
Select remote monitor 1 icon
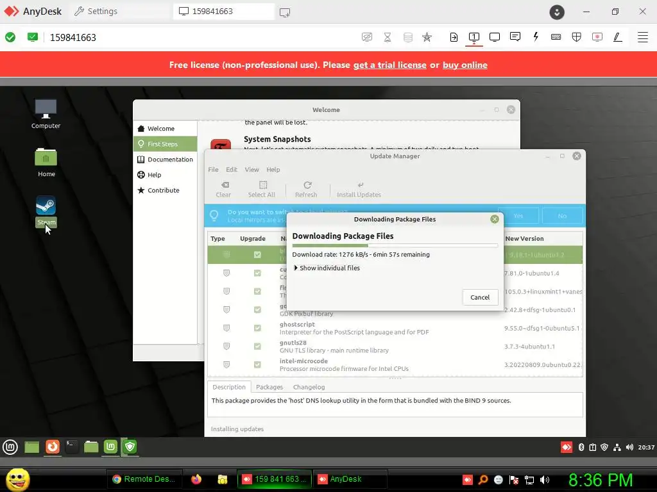pos(474,37)
